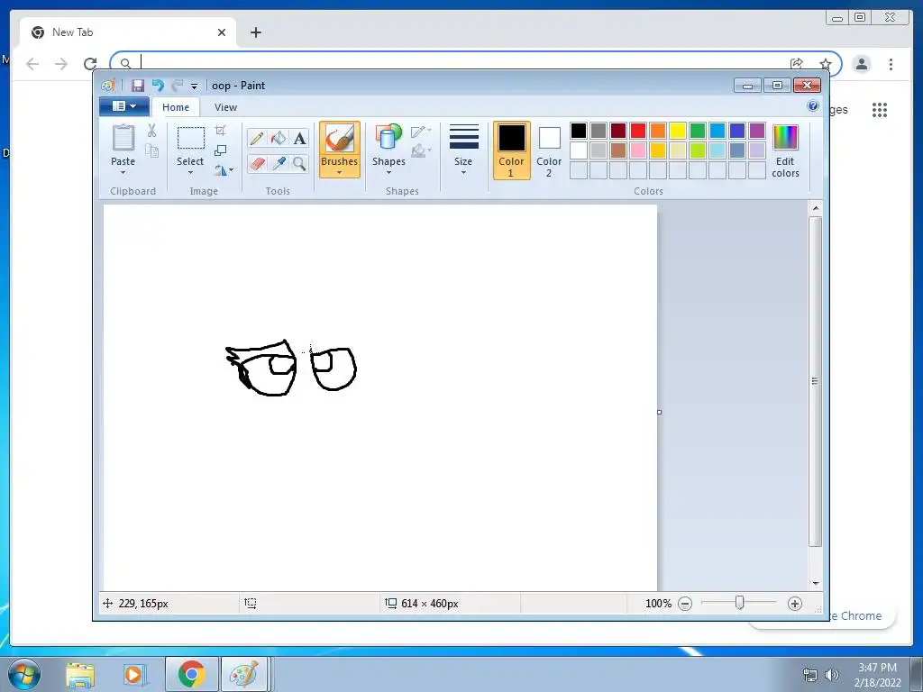Click the volume speaker tray icon
The height and width of the screenshot is (692, 923).
click(832, 675)
